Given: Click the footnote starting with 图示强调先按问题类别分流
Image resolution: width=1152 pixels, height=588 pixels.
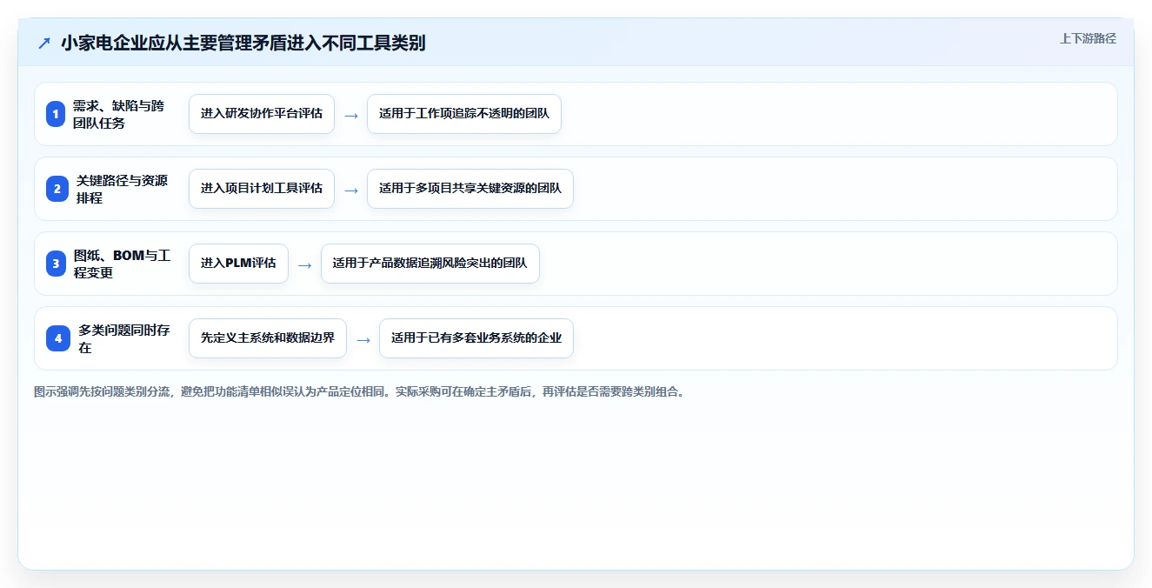Looking at the screenshot, I should [x=361, y=392].
